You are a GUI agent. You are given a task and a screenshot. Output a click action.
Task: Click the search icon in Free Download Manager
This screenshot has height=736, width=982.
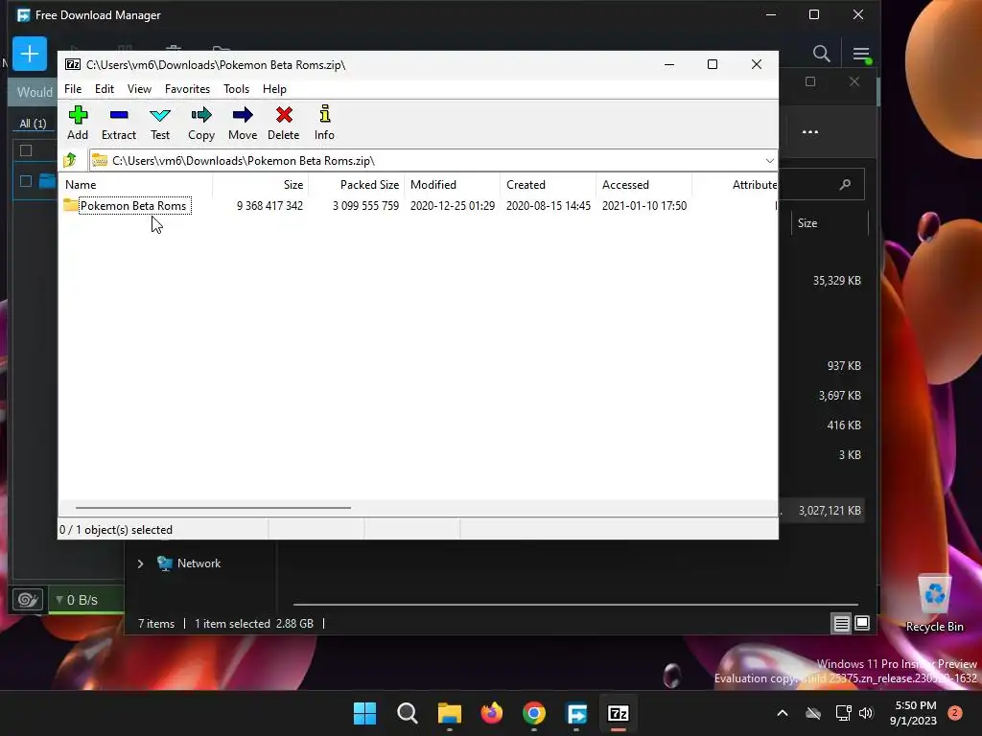click(821, 54)
